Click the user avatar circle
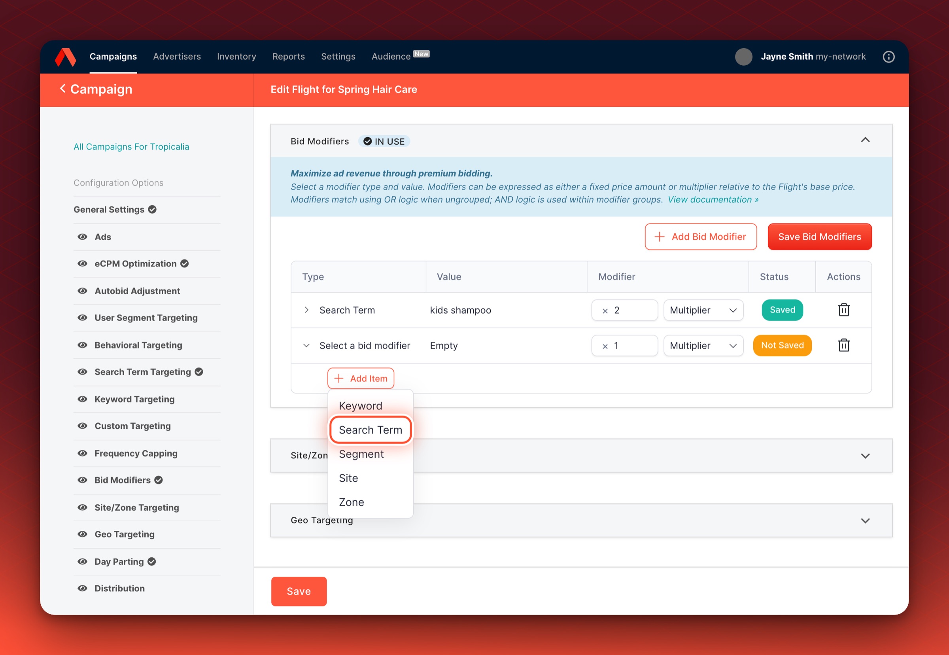This screenshot has height=655, width=949. pos(743,57)
